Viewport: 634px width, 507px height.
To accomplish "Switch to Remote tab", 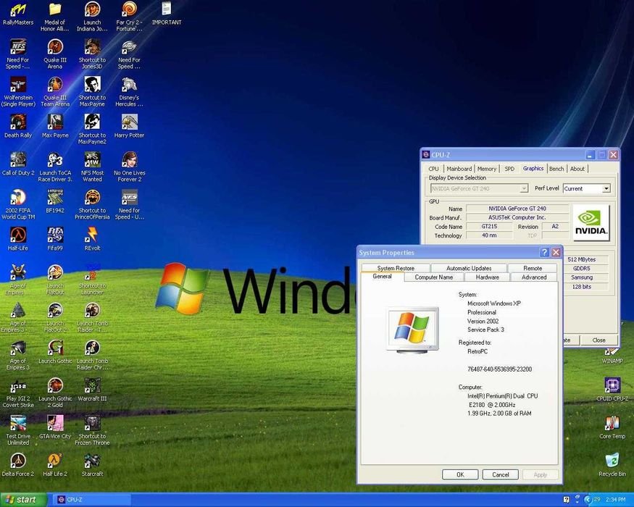I will (533, 268).
